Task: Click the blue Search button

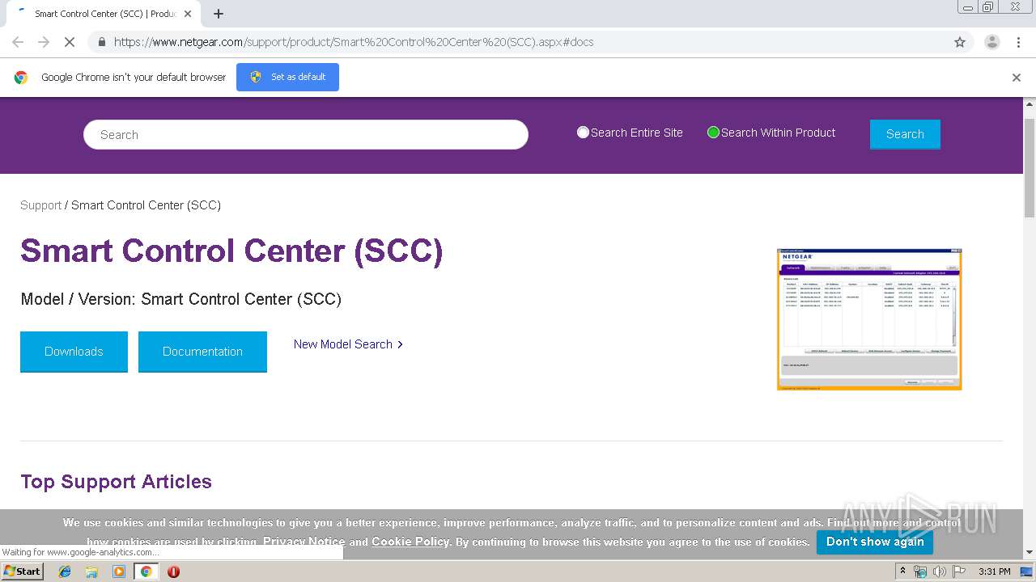Action: [905, 134]
